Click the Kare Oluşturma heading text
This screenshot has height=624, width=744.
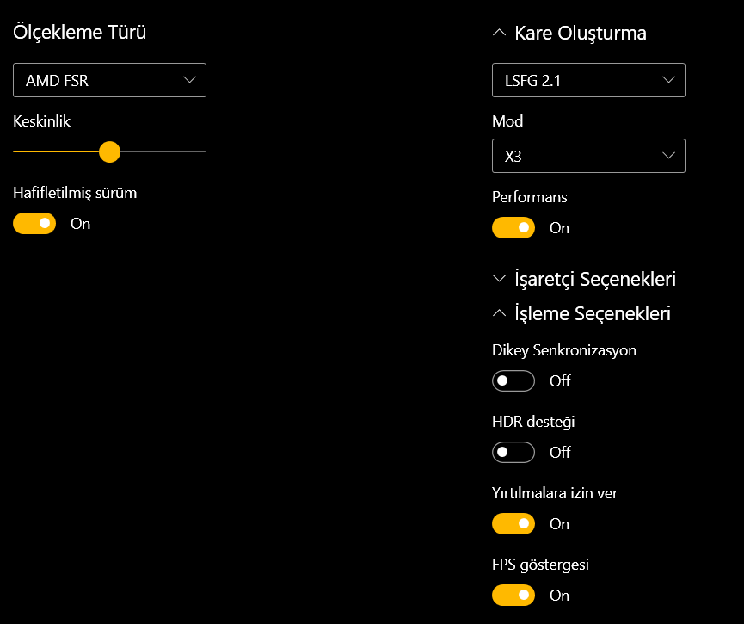coord(581,33)
